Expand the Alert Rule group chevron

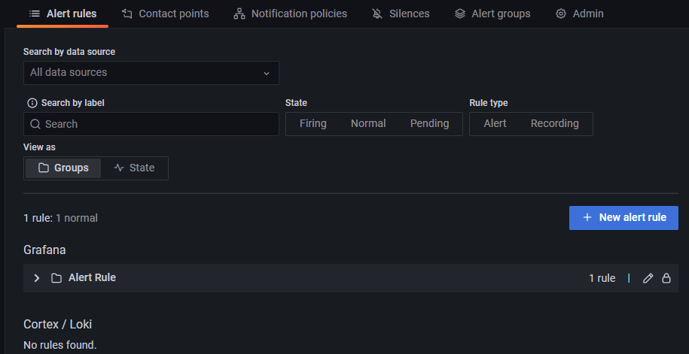coord(37,278)
